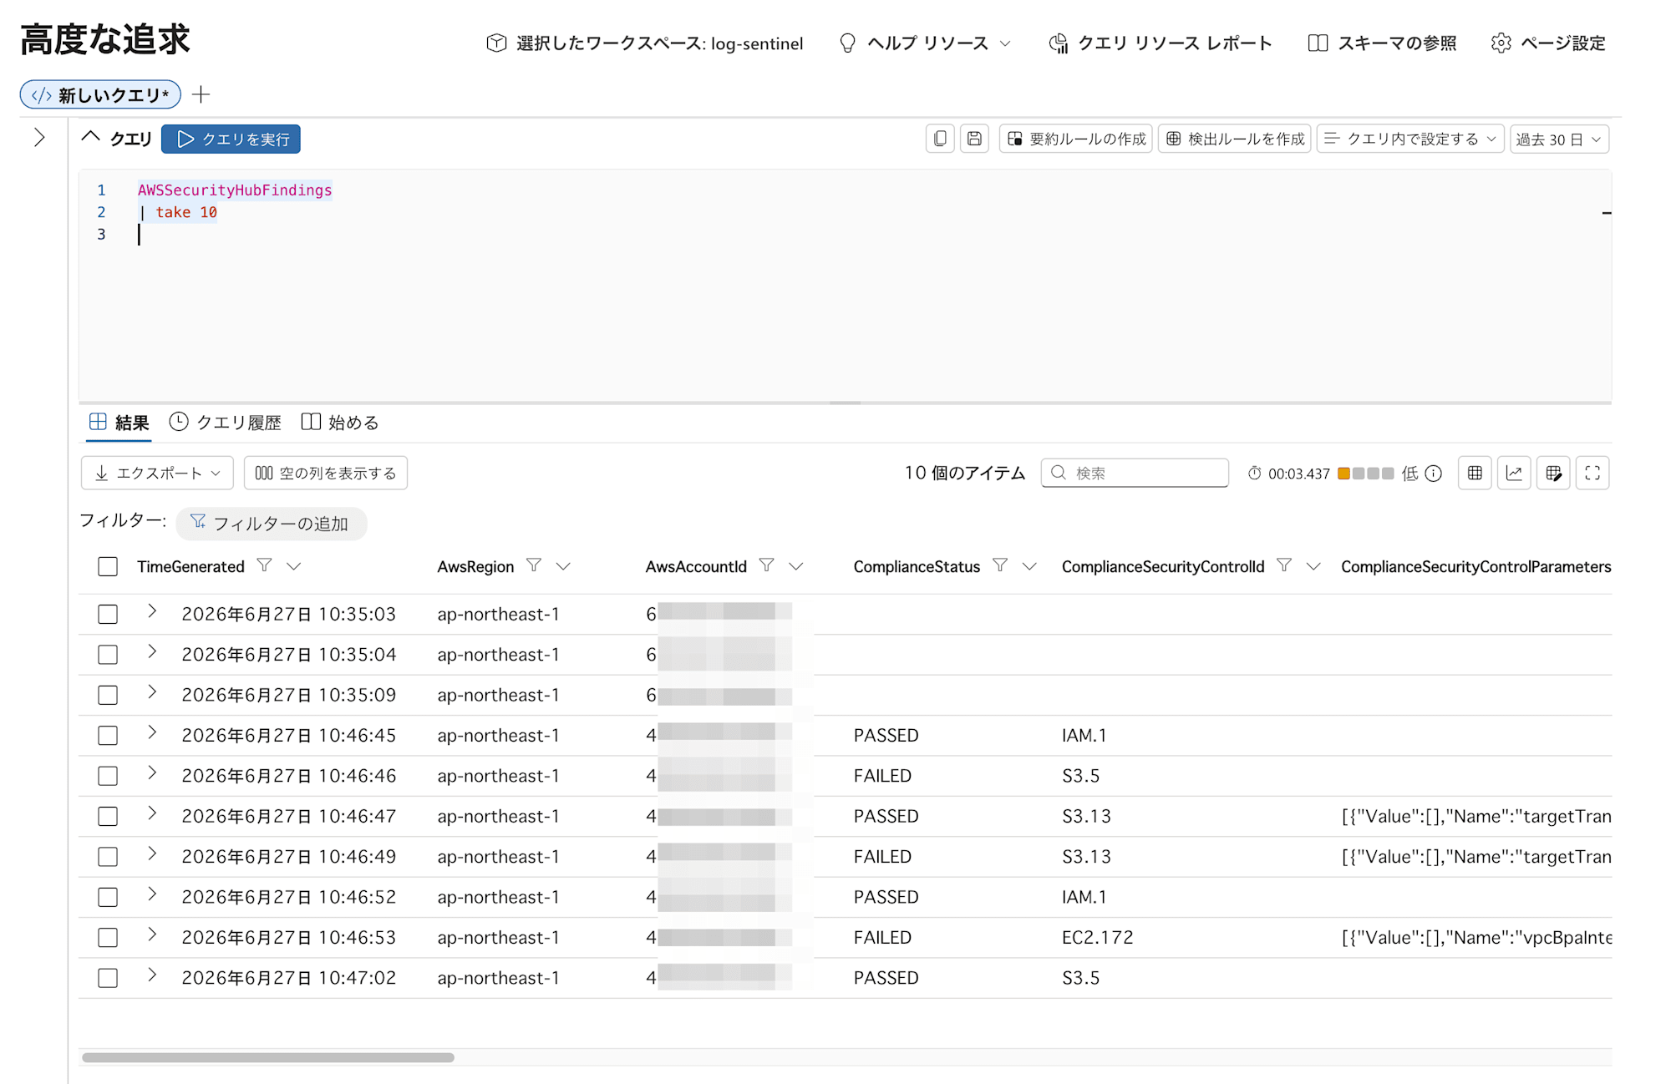Check the row for 10:46:47

point(108,816)
